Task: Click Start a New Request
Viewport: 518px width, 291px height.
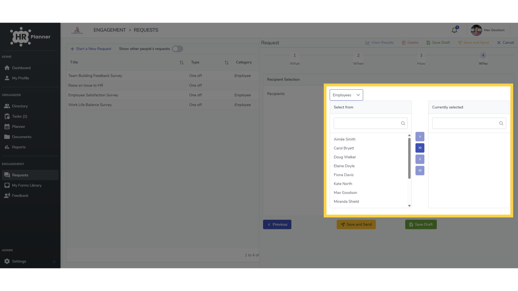Action: tap(91, 49)
